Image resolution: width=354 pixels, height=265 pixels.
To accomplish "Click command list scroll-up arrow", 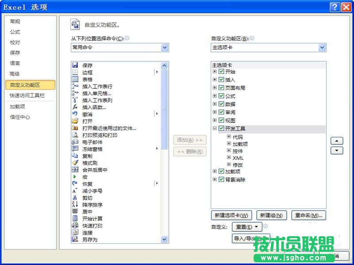I will point(164,65).
